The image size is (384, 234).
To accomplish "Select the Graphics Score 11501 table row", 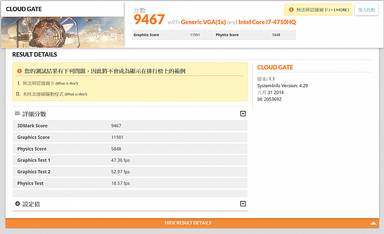I will [130, 137].
